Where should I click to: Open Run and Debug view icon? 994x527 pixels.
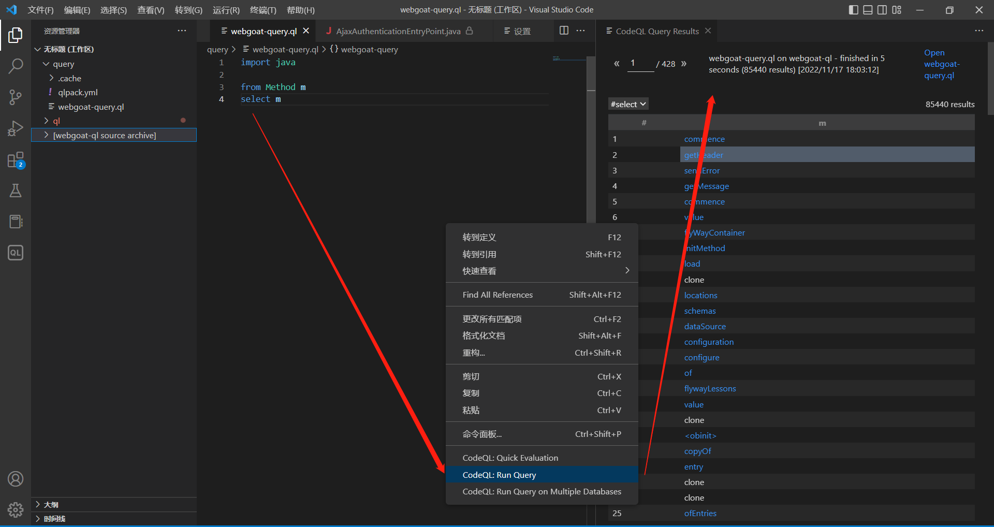16,128
